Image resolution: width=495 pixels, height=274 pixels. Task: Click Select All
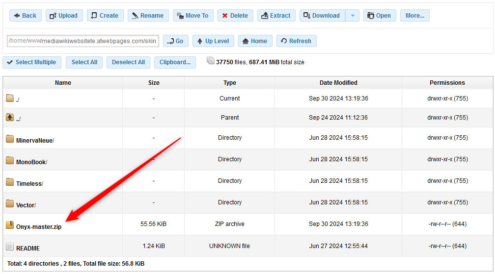coord(84,62)
